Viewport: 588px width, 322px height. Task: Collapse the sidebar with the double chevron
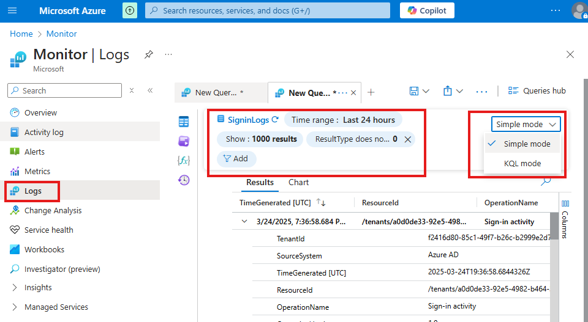click(150, 90)
